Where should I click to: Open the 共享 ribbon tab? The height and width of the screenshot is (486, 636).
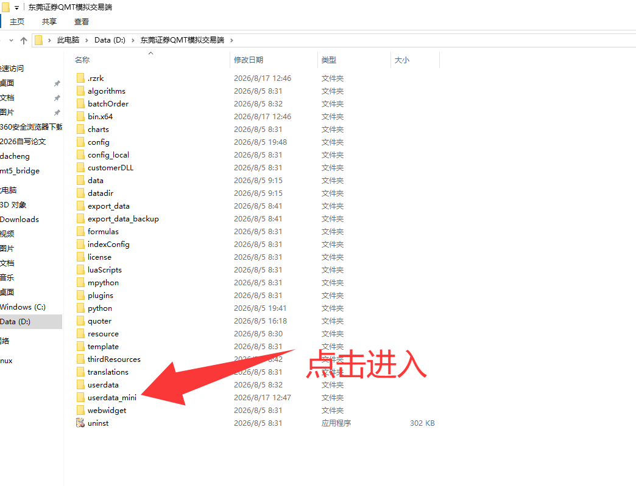coord(49,22)
